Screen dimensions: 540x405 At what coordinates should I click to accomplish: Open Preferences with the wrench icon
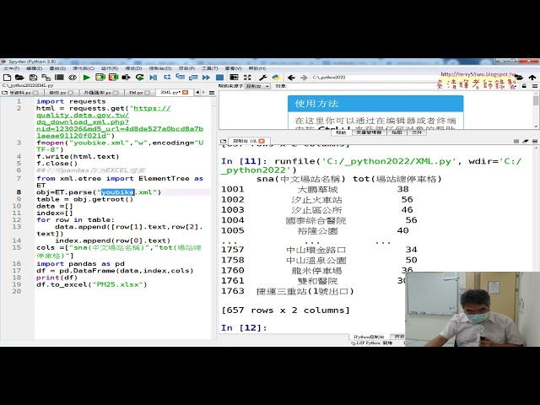pyautogui.click(x=262, y=78)
